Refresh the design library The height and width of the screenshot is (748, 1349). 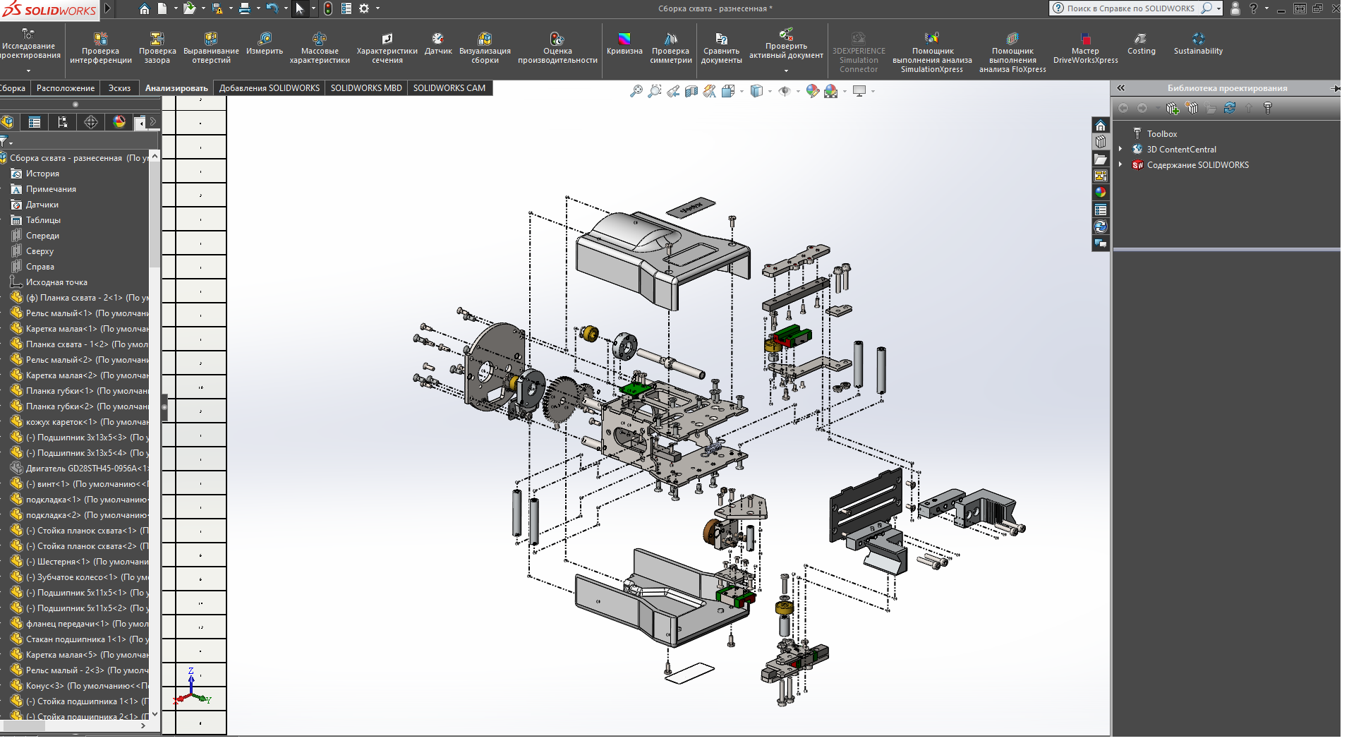1230,108
